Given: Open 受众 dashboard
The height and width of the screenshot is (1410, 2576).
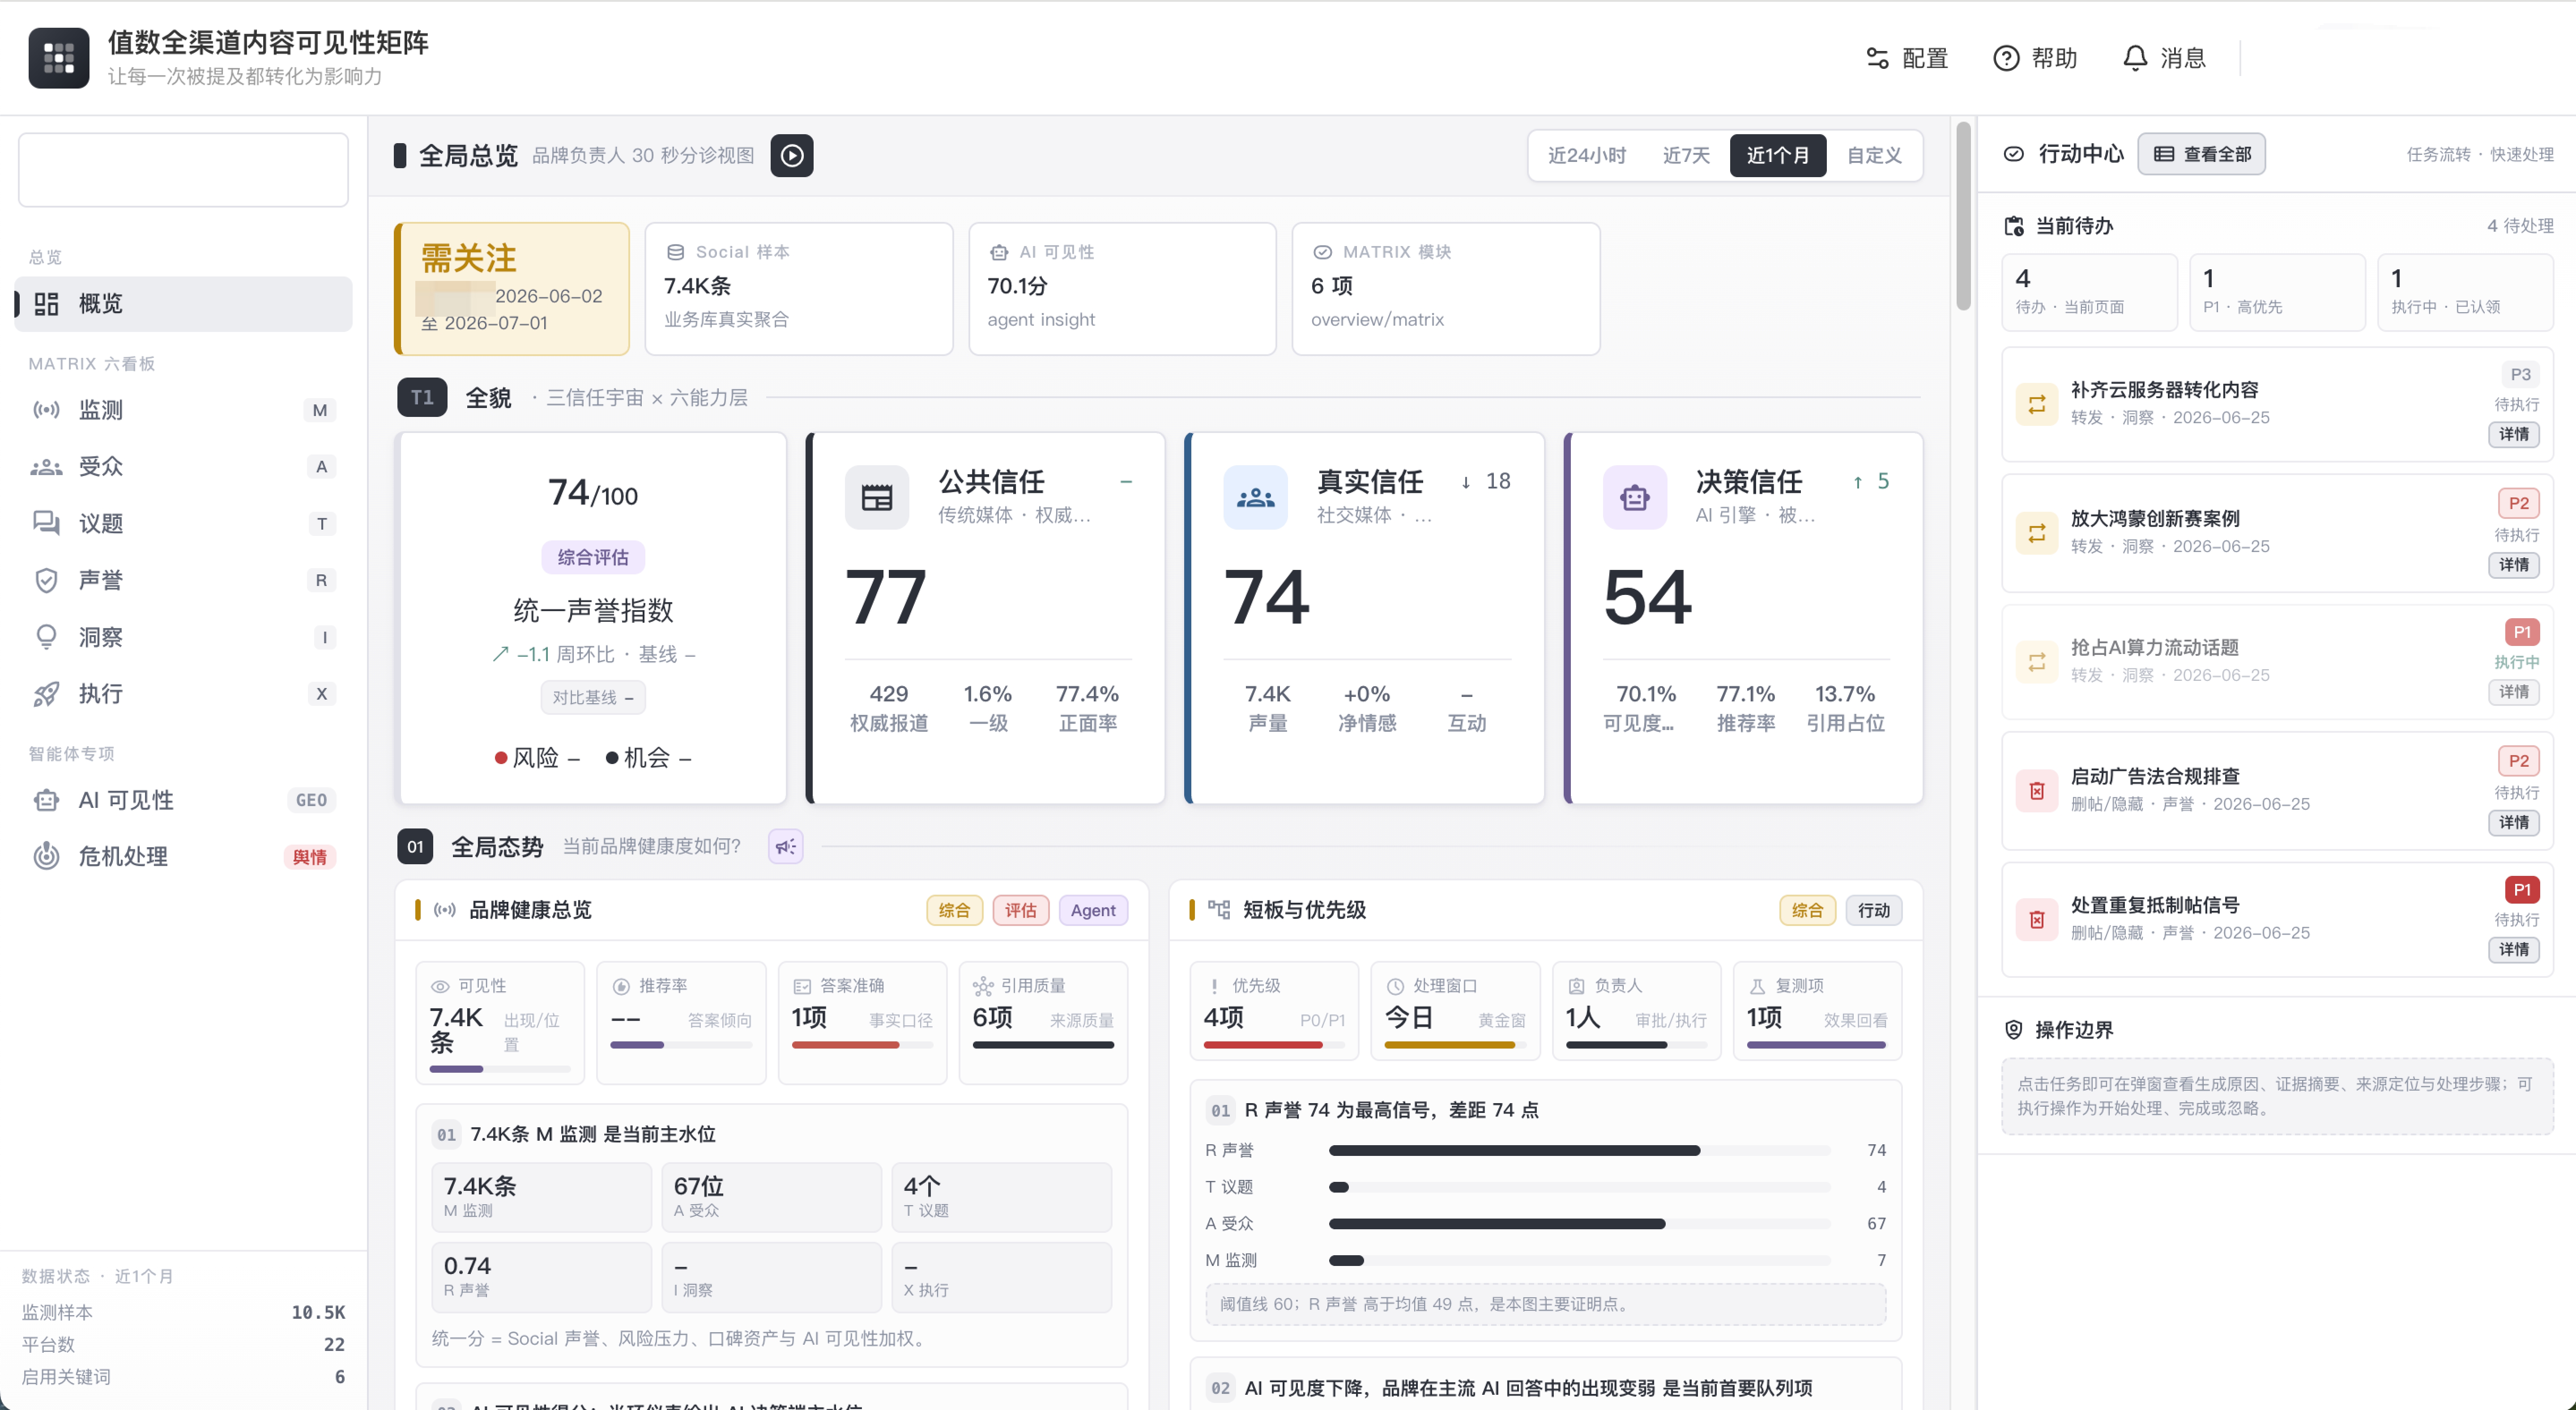Looking at the screenshot, I should (183, 467).
